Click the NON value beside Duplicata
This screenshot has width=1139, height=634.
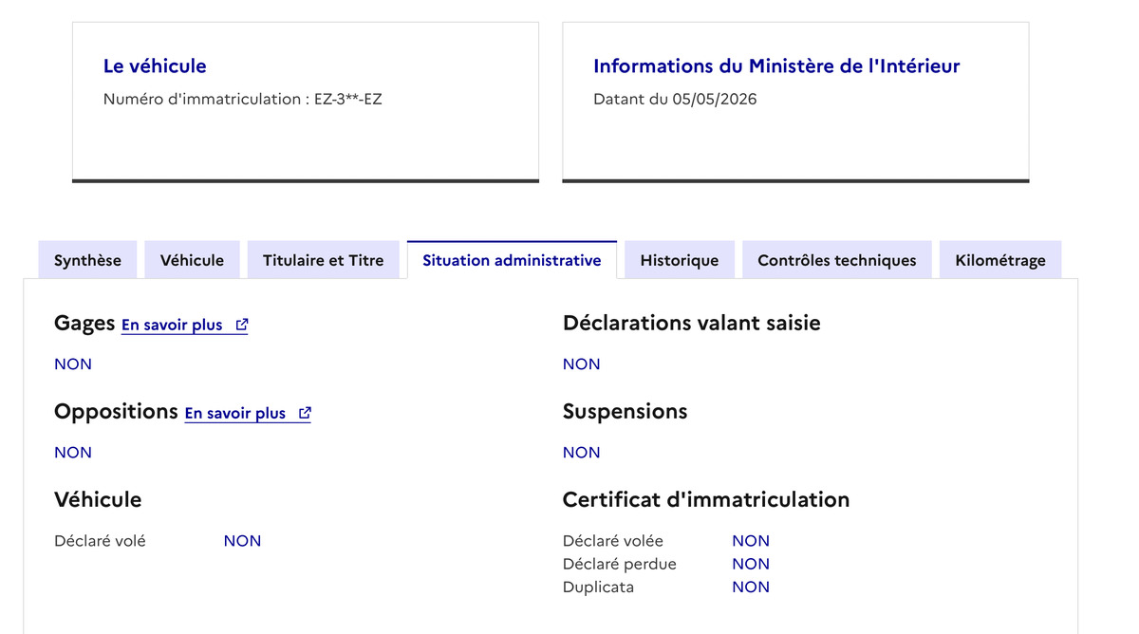(x=751, y=587)
